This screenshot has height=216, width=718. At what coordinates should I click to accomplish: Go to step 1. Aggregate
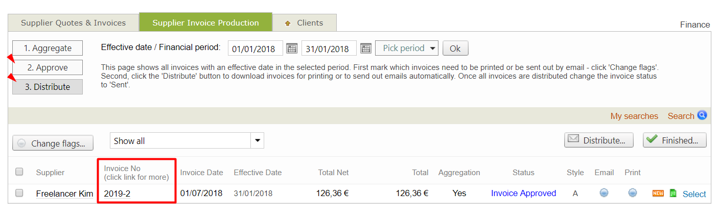click(48, 49)
